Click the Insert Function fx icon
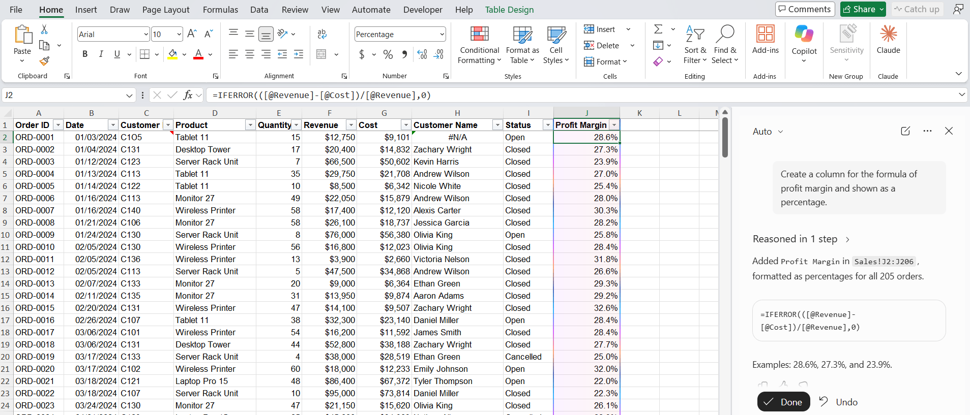The width and height of the screenshot is (970, 415). tap(188, 95)
